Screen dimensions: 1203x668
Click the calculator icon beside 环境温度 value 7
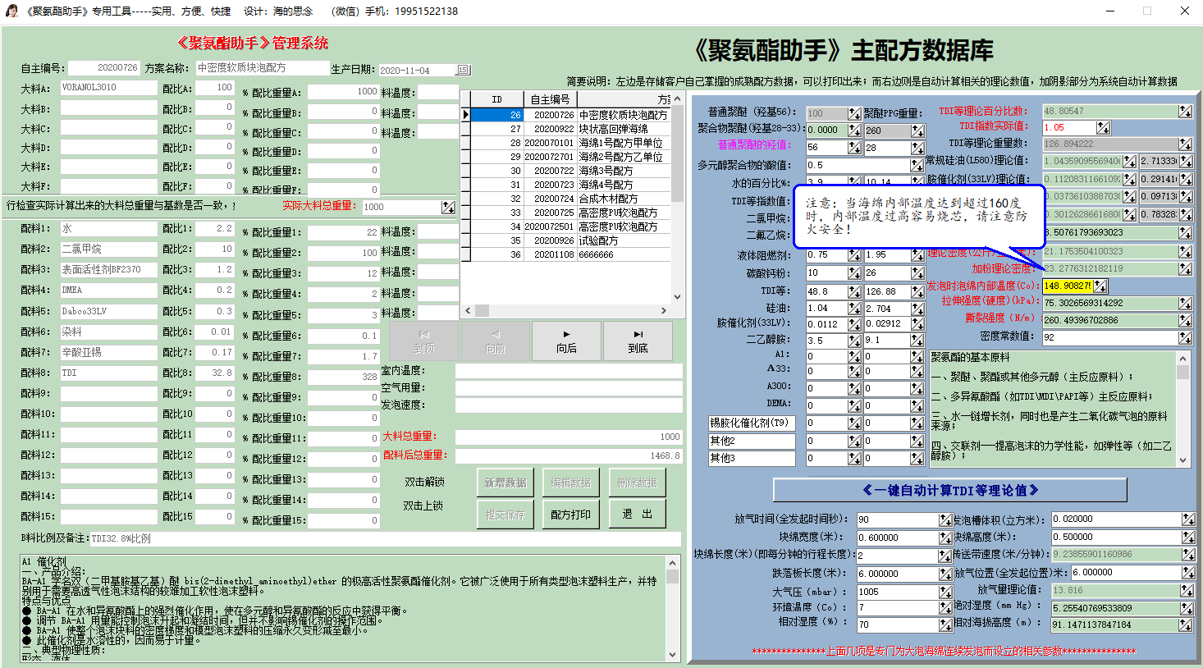click(945, 608)
